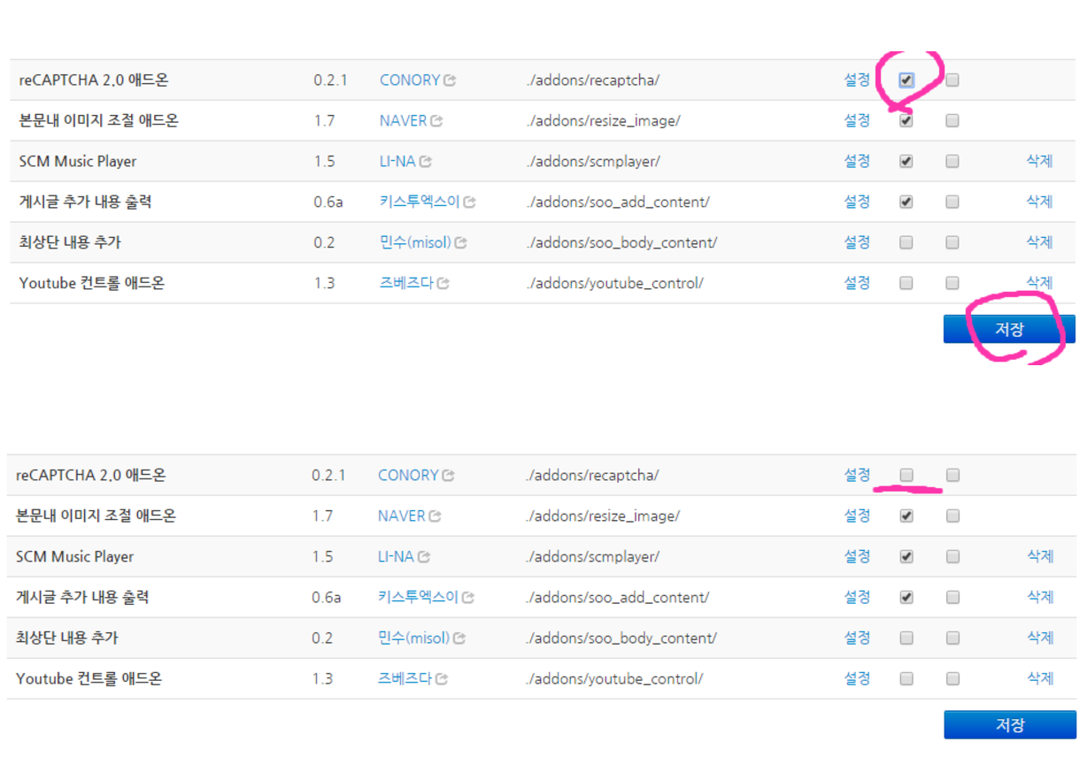Enable first checkbox for reCAPTCHA in lower table
This screenshot has height=764, width=1087.
pyautogui.click(x=906, y=476)
